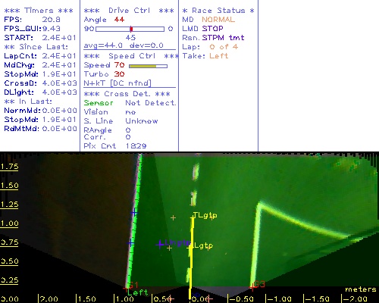The image size is (379, 303).
Task: Click the Angle 44 value
Action: pyautogui.click(x=104, y=20)
